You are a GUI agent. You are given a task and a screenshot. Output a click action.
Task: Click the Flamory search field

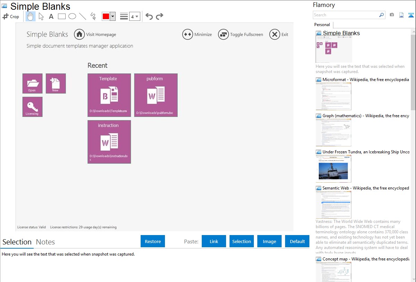(x=346, y=15)
